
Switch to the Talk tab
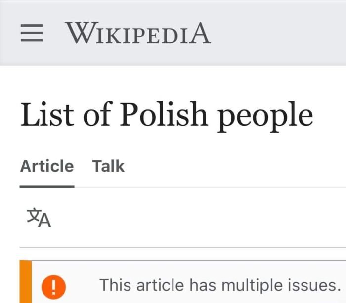click(x=108, y=166)
